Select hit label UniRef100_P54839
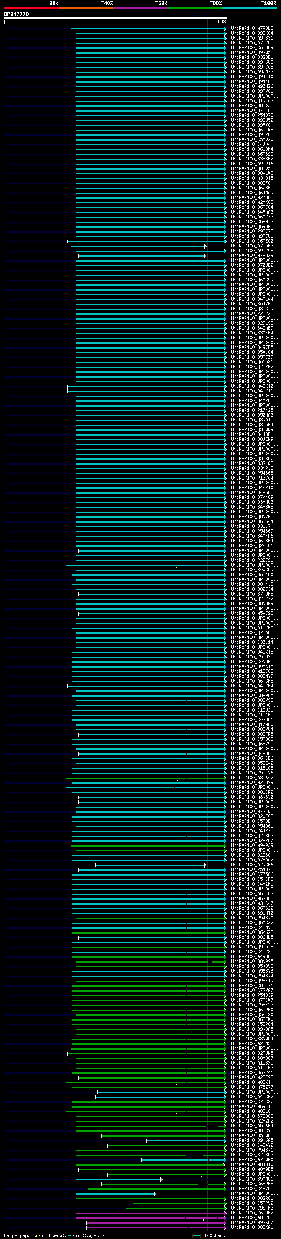The image size is (281, 1239). point(252,996)
